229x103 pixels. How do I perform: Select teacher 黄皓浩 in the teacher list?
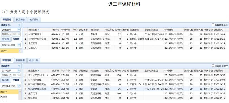pos(9,96)
